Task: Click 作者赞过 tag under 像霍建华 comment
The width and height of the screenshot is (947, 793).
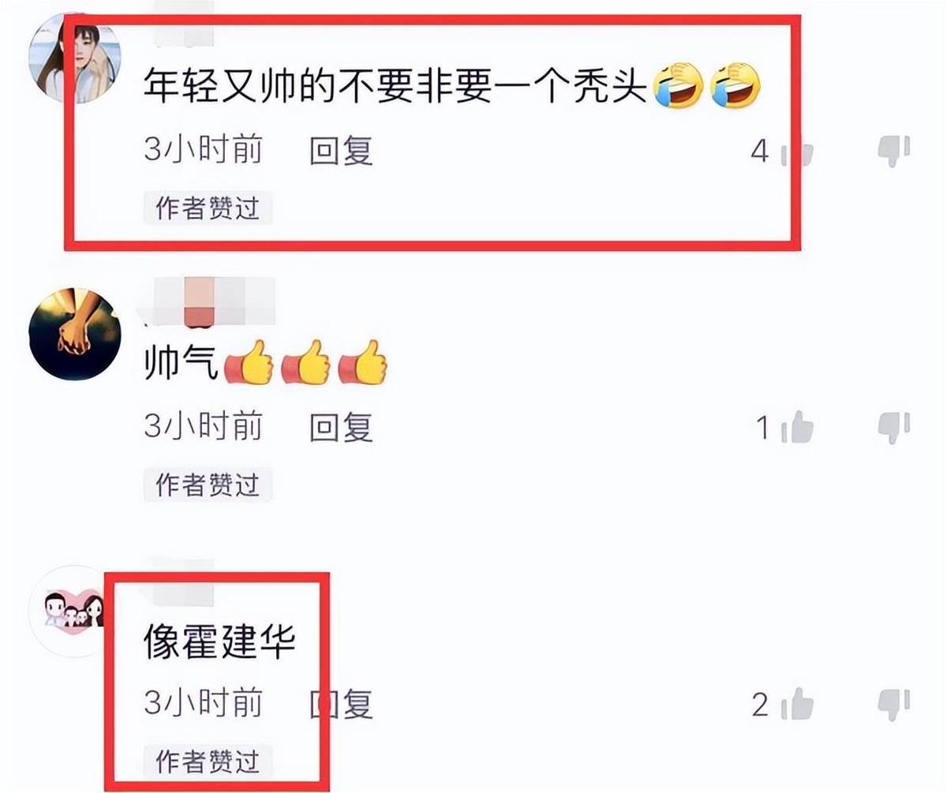Action: [208, 761]
